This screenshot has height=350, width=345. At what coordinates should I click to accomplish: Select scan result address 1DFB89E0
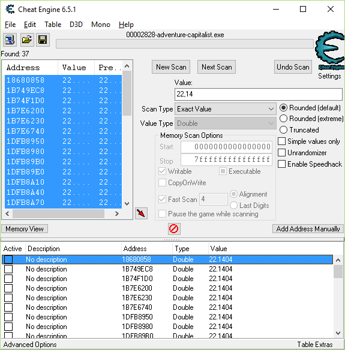pyautogui.click(x=25, y=172)
